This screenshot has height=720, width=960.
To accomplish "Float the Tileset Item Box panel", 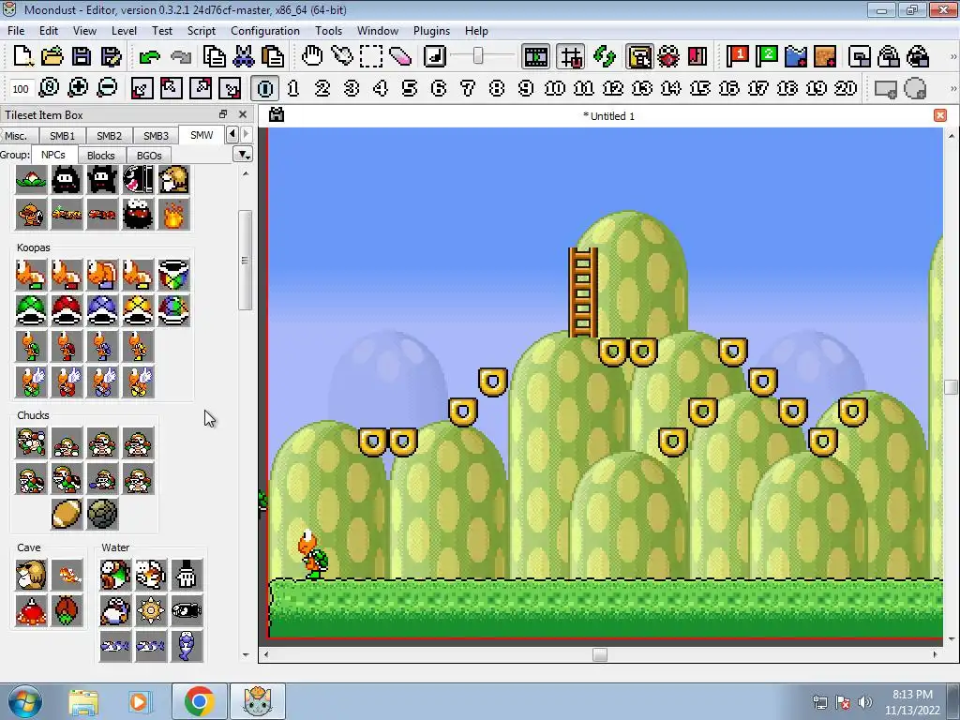I will tap(223, 114).
